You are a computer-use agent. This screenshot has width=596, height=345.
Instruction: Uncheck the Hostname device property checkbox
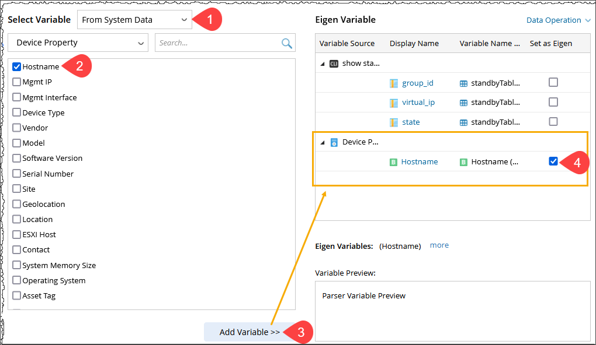pos(16,66)
